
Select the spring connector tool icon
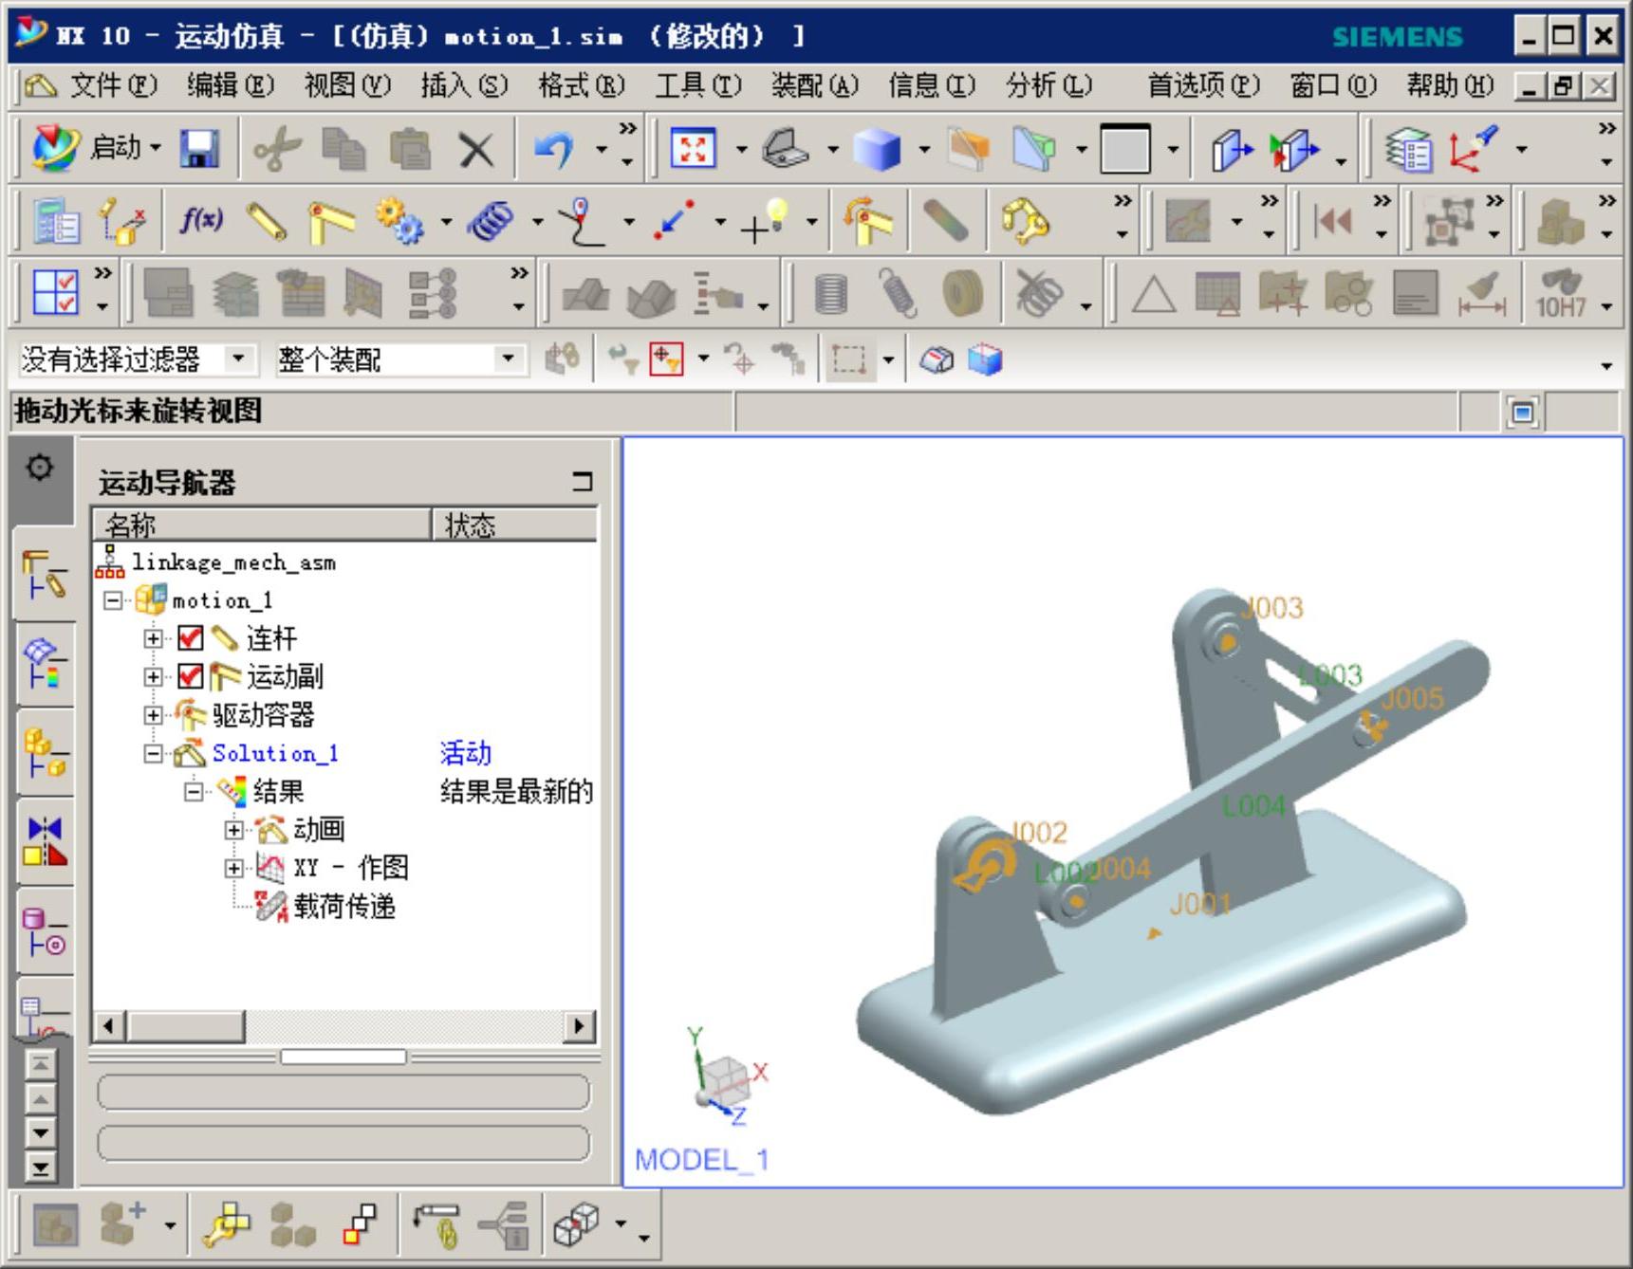490,221
